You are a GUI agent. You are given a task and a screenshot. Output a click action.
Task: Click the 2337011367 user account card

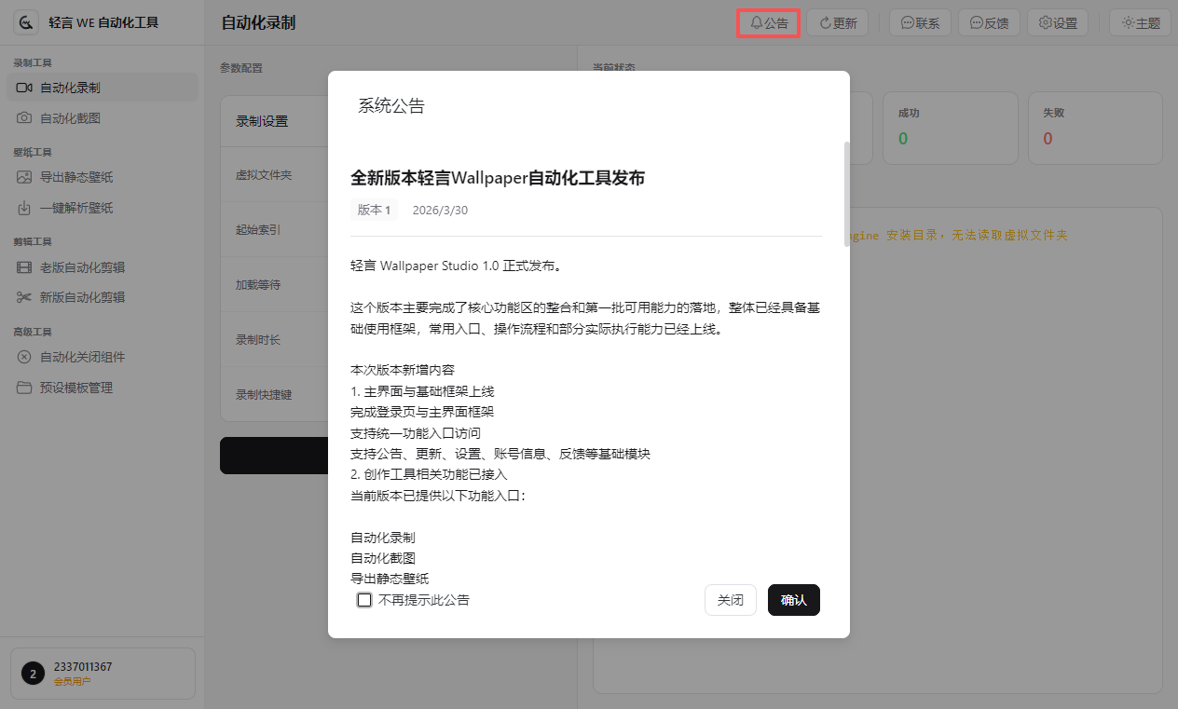click(x=102, y=673)
